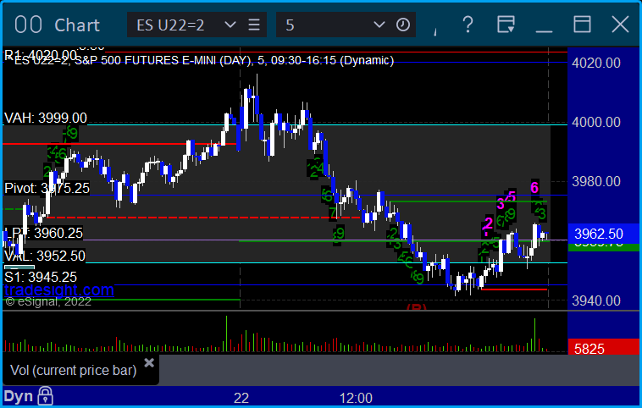Open the tradesight.com link
642x408 pixels.
[x=59, y=290]
